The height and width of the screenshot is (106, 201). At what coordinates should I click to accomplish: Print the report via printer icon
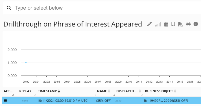pyautogui.click(x=188, y=24)
